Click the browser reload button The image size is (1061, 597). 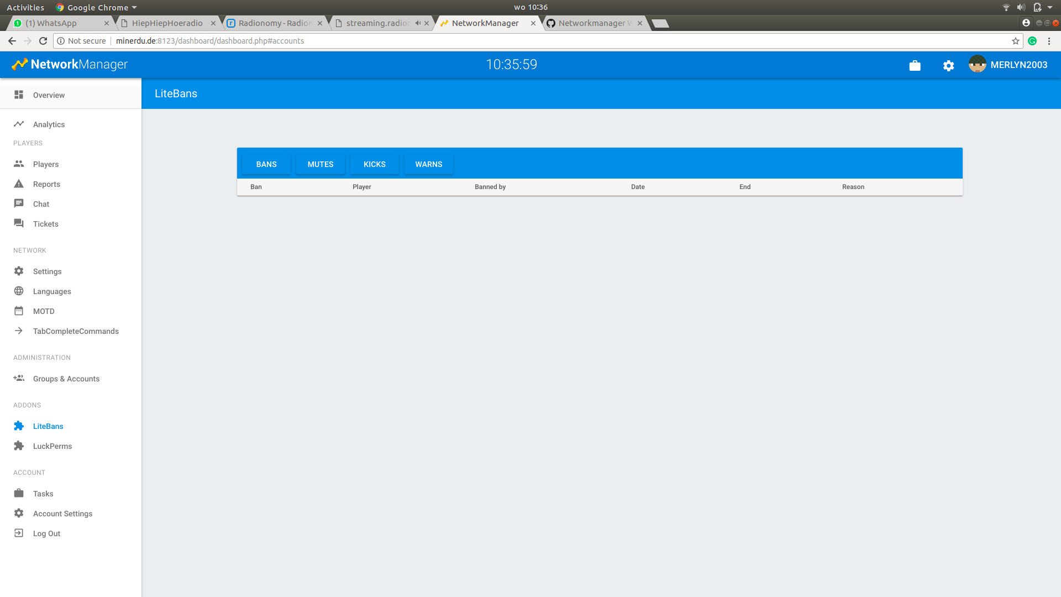pos(43,41)
